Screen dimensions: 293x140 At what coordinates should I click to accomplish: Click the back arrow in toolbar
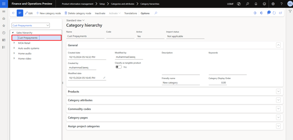click(x=13, y=13)
